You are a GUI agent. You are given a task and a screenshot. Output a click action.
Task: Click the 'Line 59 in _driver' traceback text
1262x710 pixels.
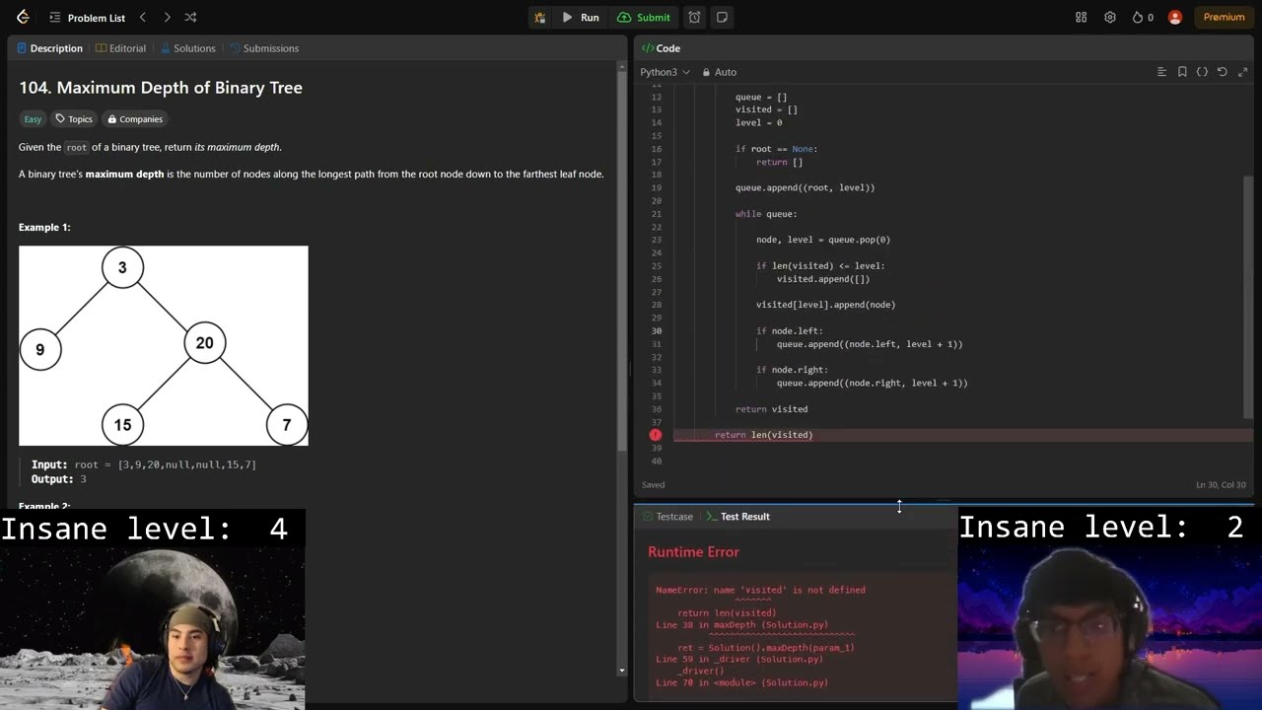(739, 659)
